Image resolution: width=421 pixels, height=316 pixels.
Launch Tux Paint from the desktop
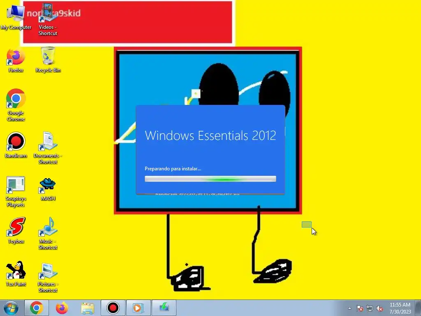(16, 273)
